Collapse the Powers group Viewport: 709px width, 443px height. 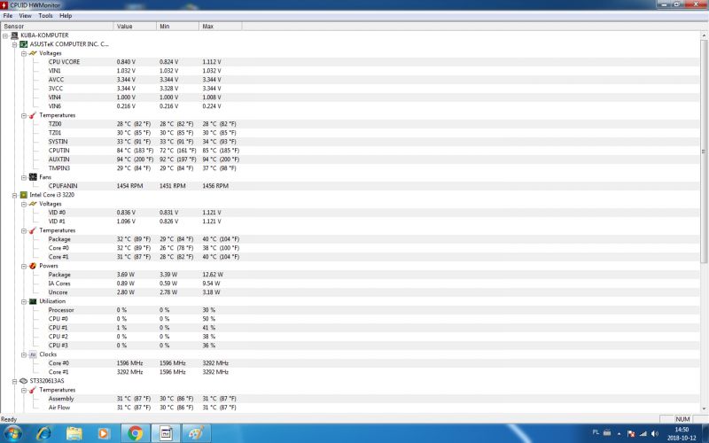(x=24, y=266)
